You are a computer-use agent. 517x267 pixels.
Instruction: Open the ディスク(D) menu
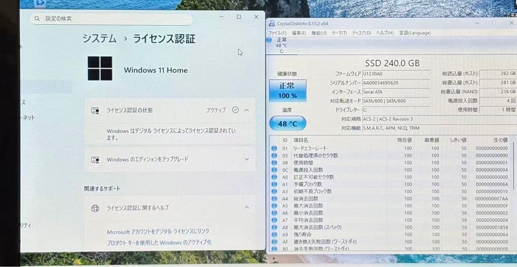tap(361, 33)
